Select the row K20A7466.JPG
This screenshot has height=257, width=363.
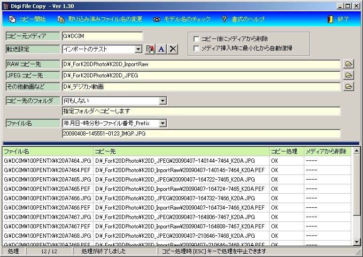pyautogui.click(x=177, y=198)
